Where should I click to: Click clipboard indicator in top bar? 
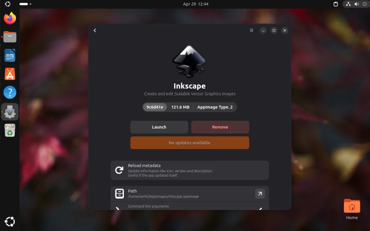coord(336,4)
